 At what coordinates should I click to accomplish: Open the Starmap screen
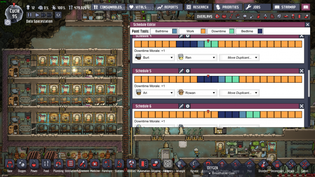click(286, 7)
